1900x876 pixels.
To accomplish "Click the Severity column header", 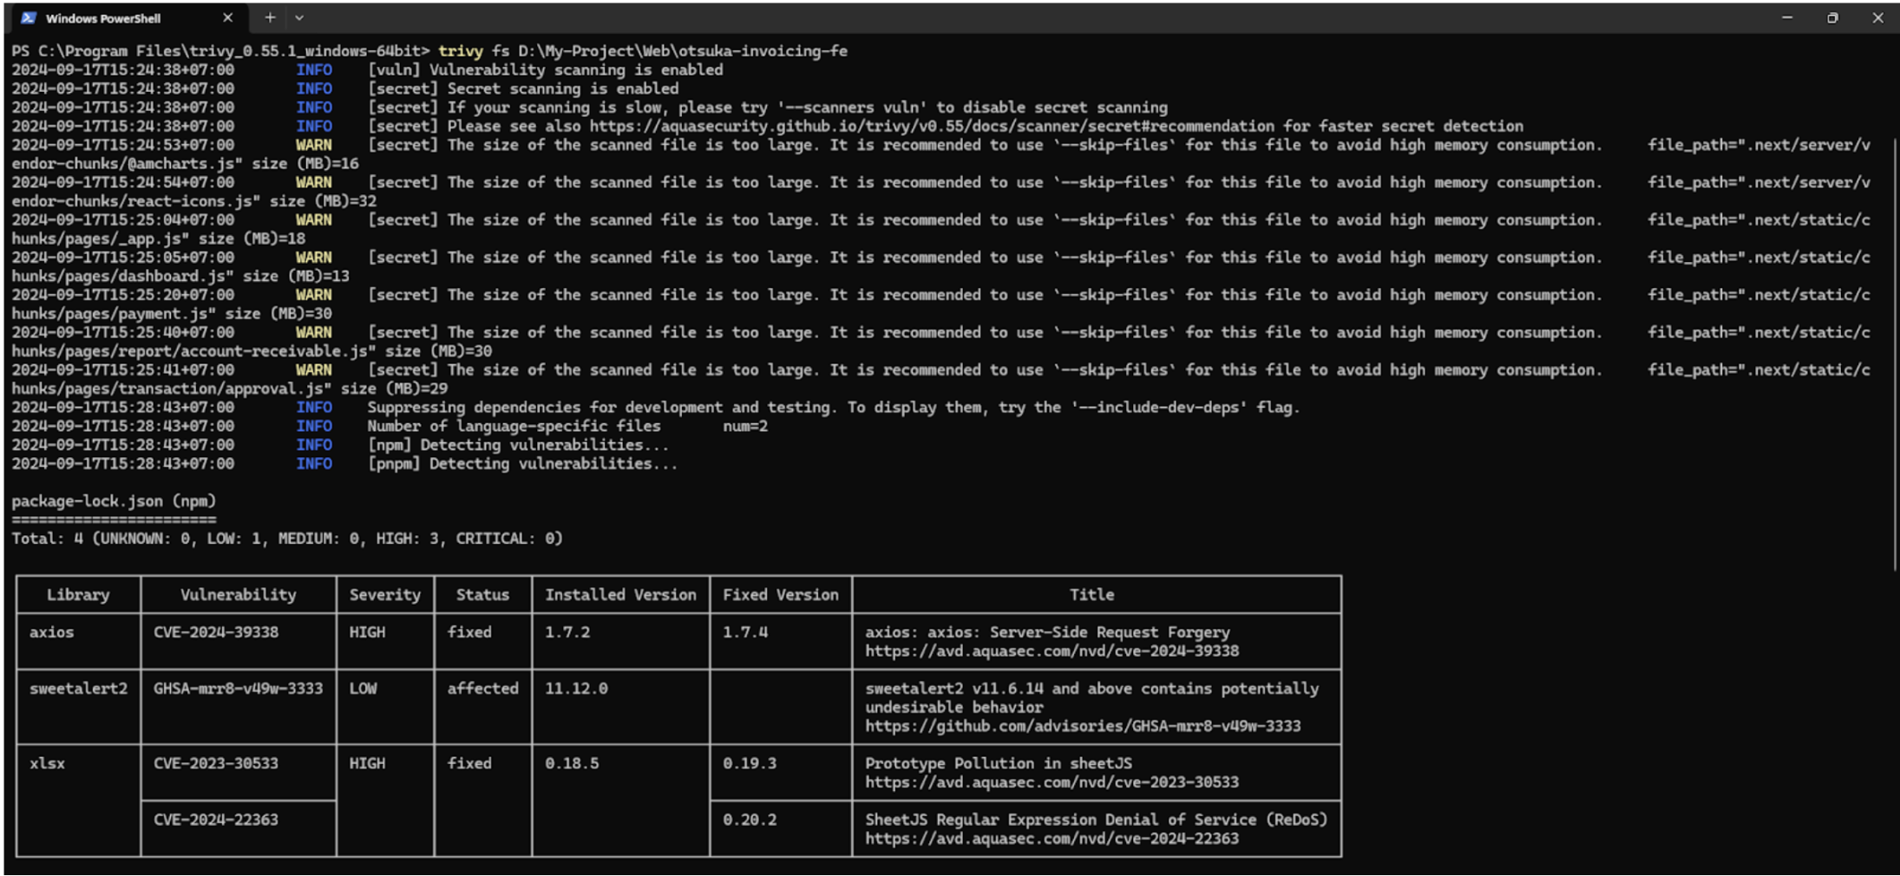I will coord(384,595).
